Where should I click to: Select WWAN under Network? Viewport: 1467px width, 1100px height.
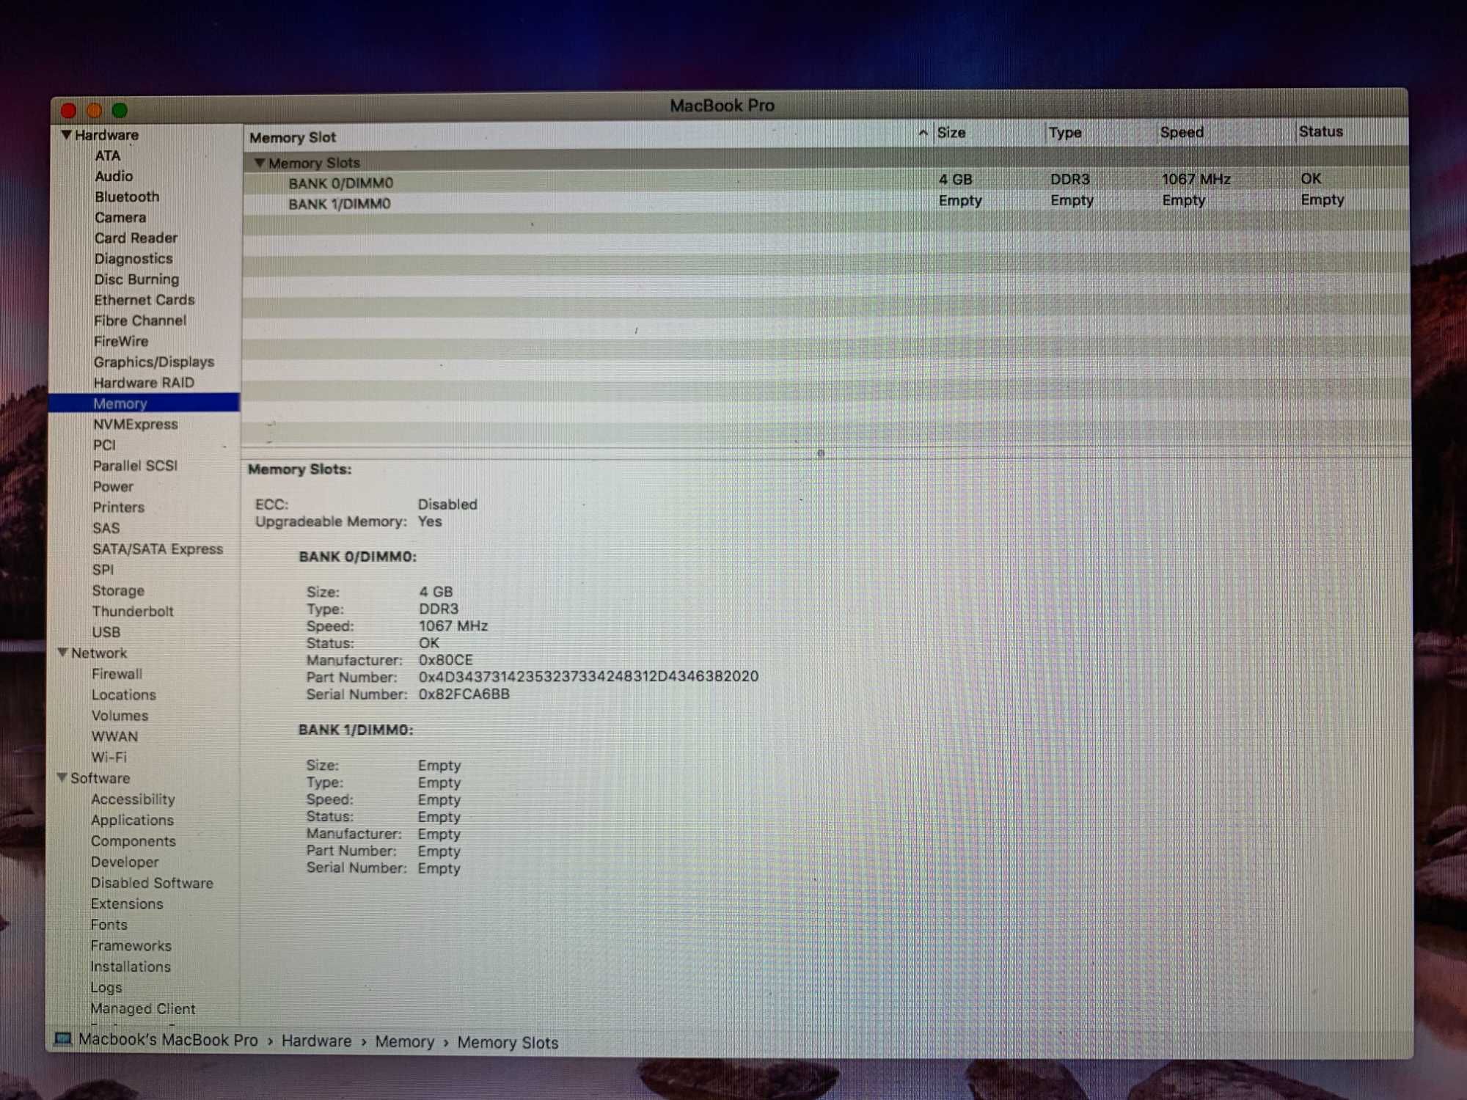pyautogui.click(x=114, y=736)
